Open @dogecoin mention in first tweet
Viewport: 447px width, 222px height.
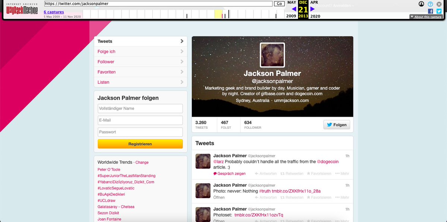point(328,162)
